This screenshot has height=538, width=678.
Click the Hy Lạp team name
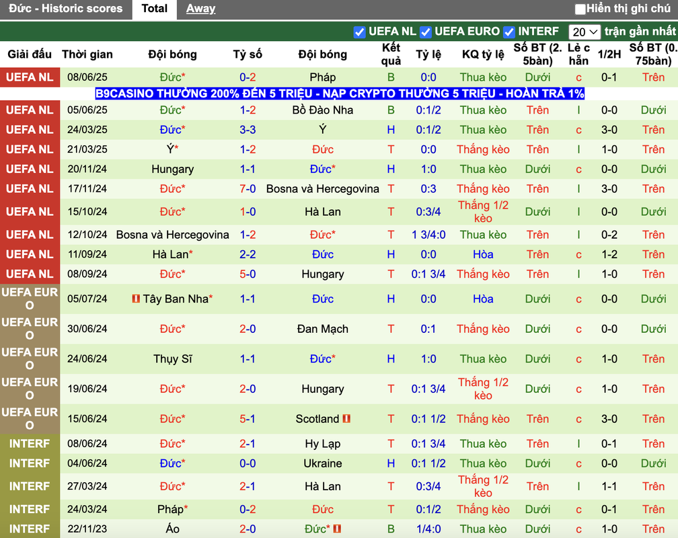[323, 444]
